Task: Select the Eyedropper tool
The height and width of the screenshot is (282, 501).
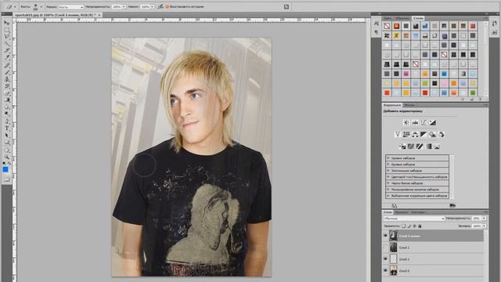Action: (x=6, y=57)
